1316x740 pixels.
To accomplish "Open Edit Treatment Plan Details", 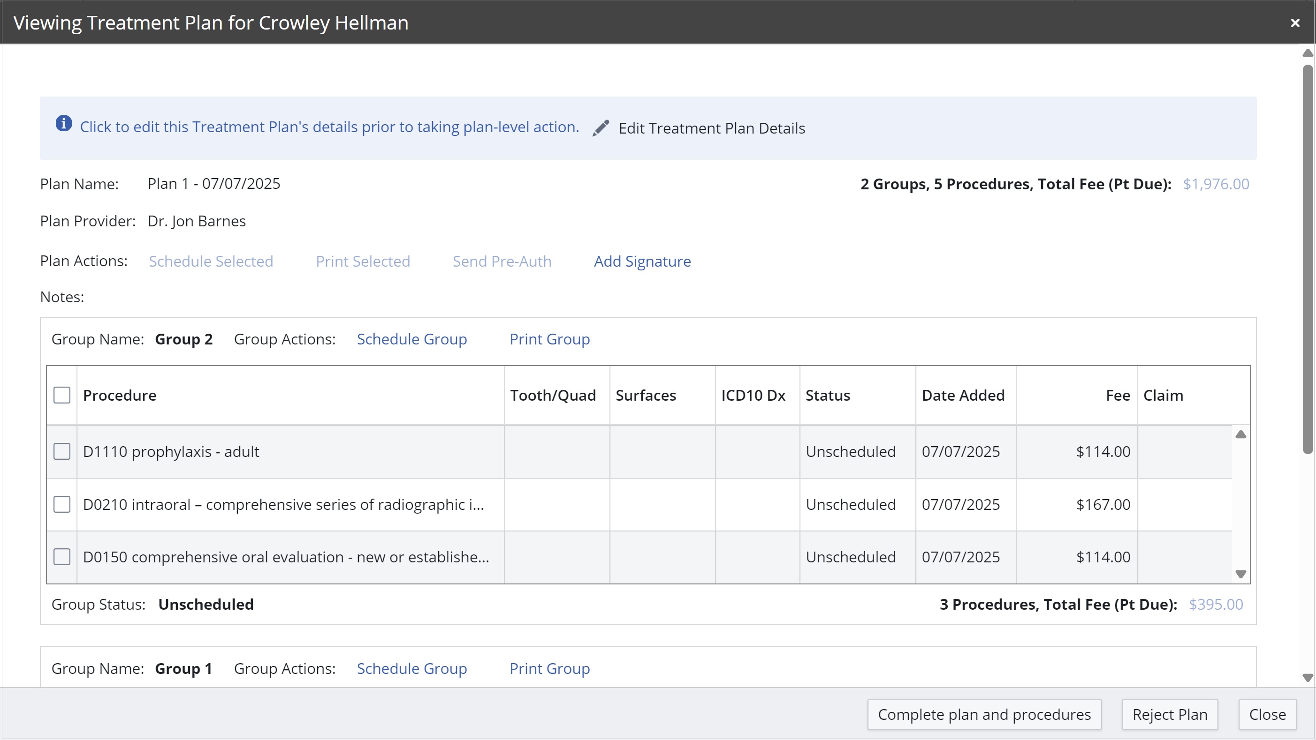I will click(x=712, y=128).
